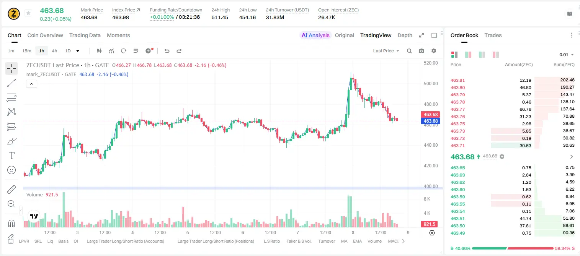Open the emoji sticker tool
Screen dimensions: 580x256
pos(11,170)
